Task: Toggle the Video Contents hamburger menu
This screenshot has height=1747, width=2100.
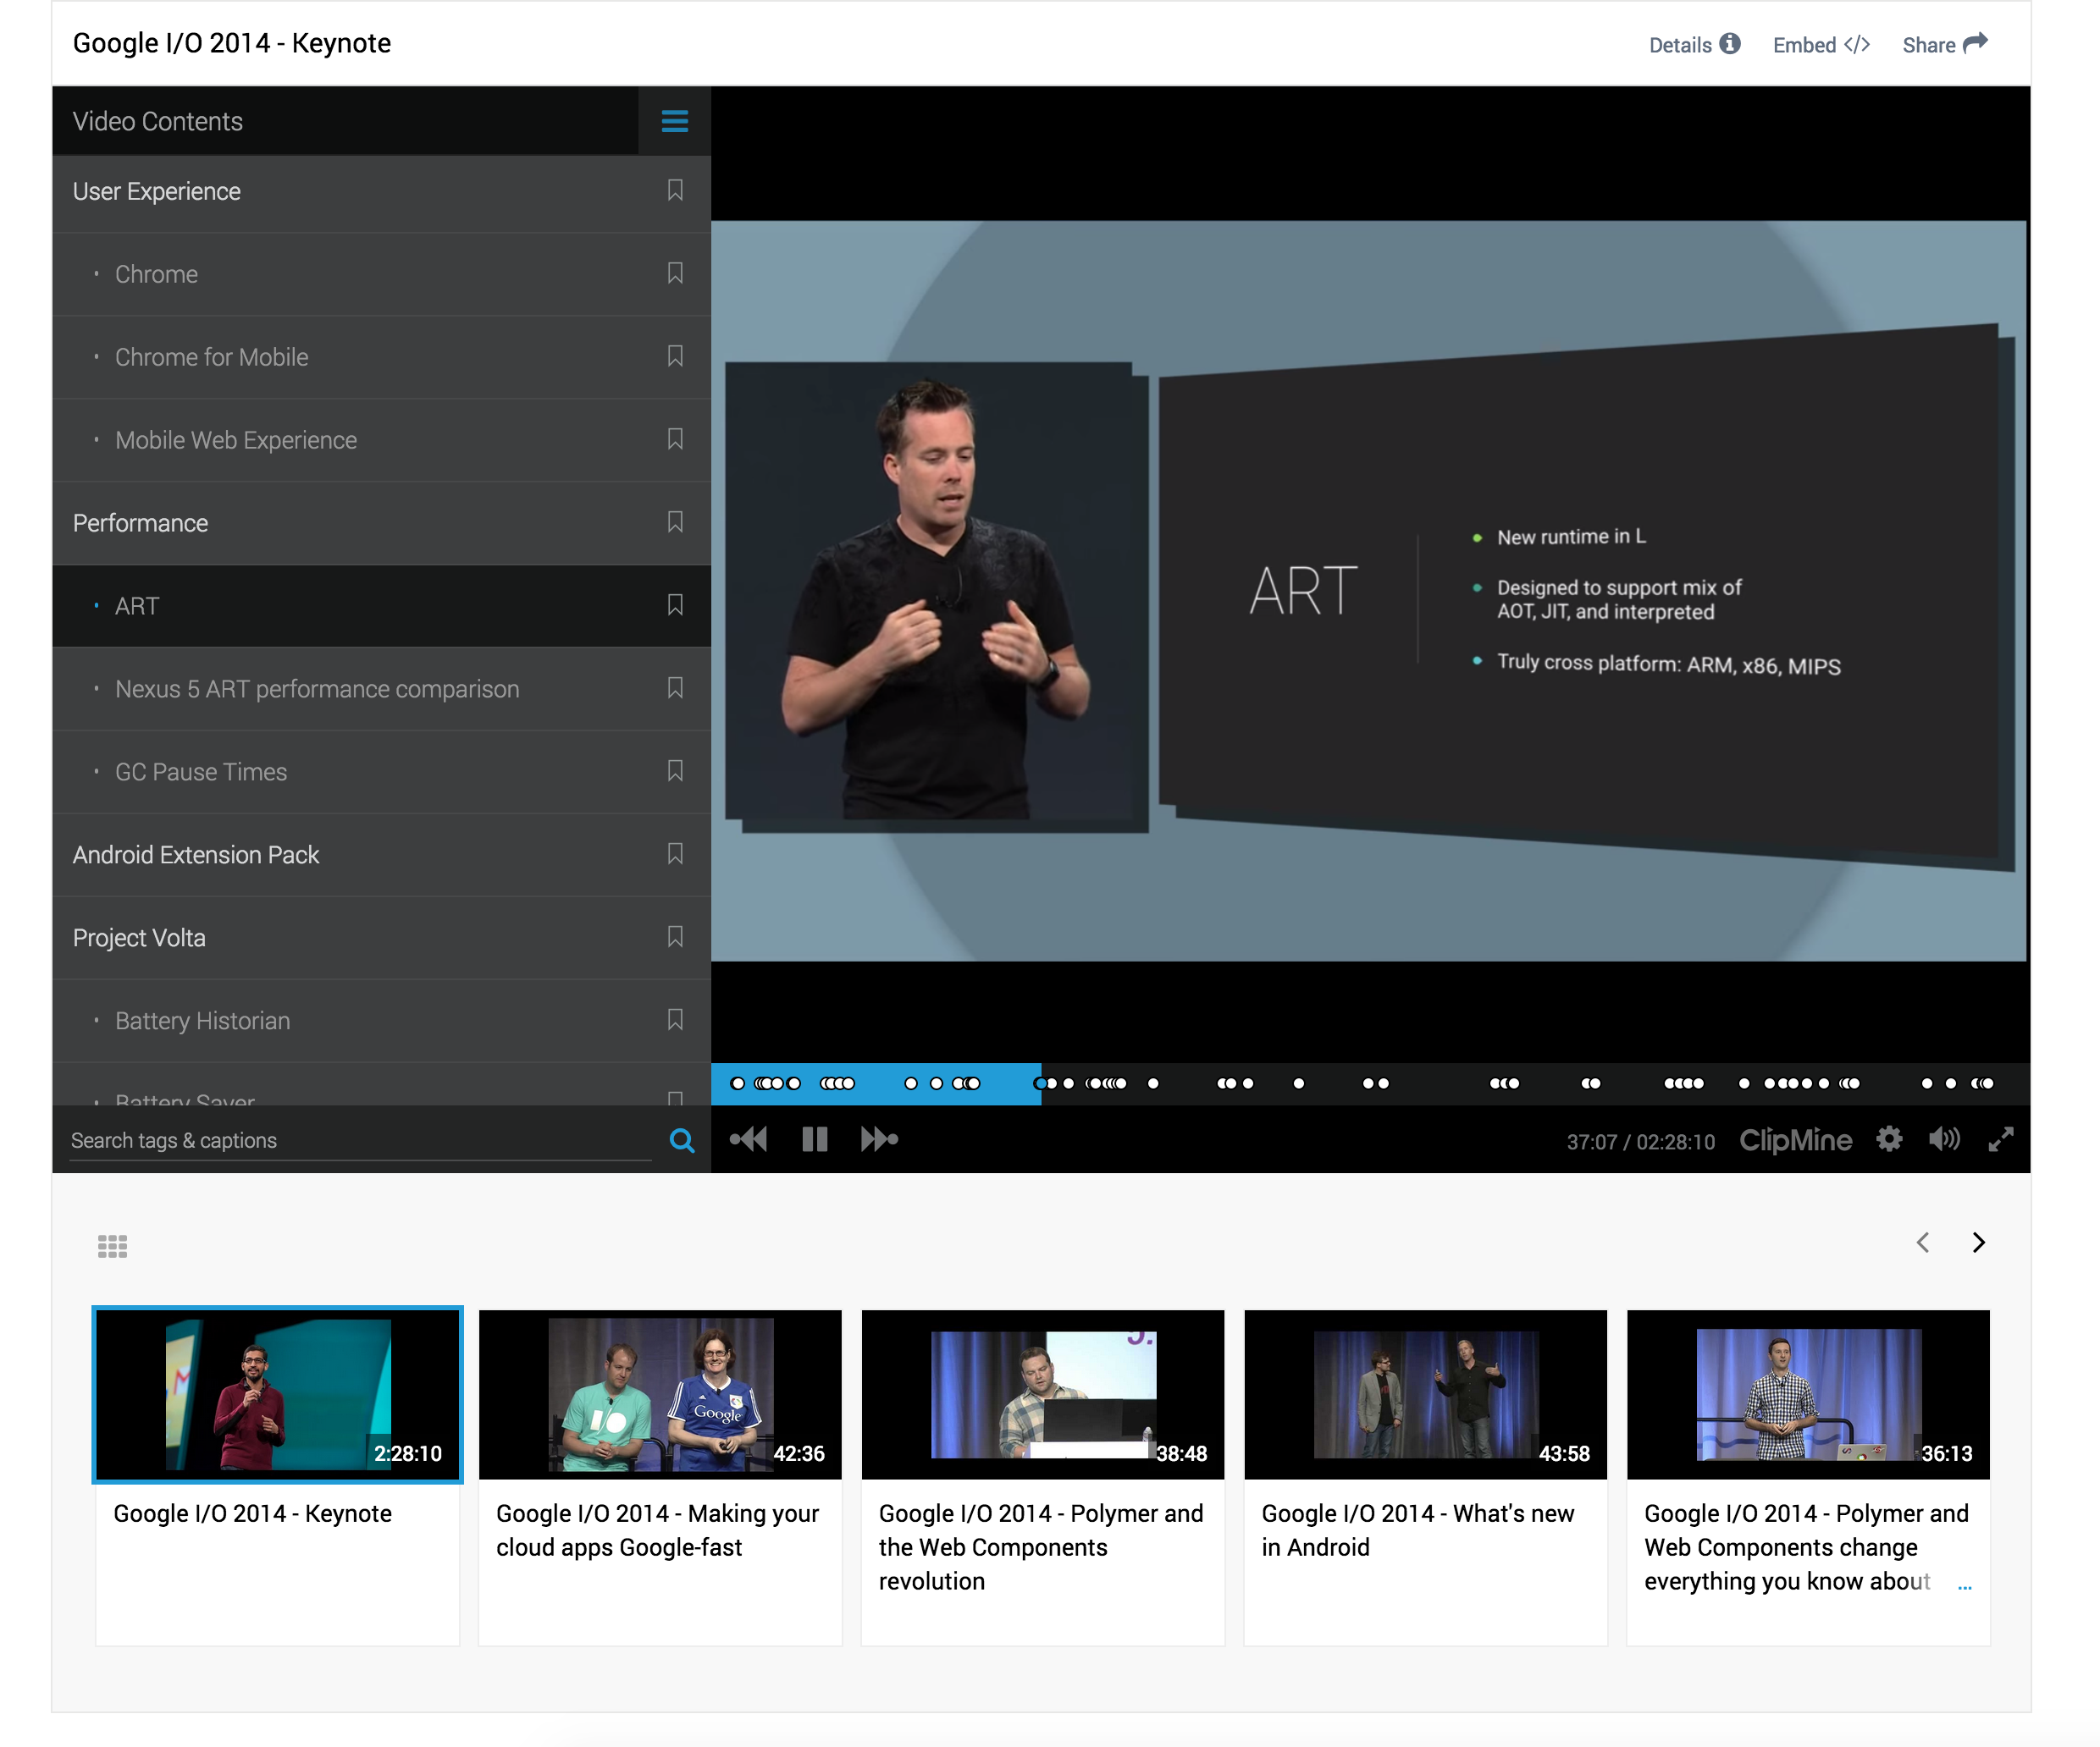Action: (x=674, y=121)
